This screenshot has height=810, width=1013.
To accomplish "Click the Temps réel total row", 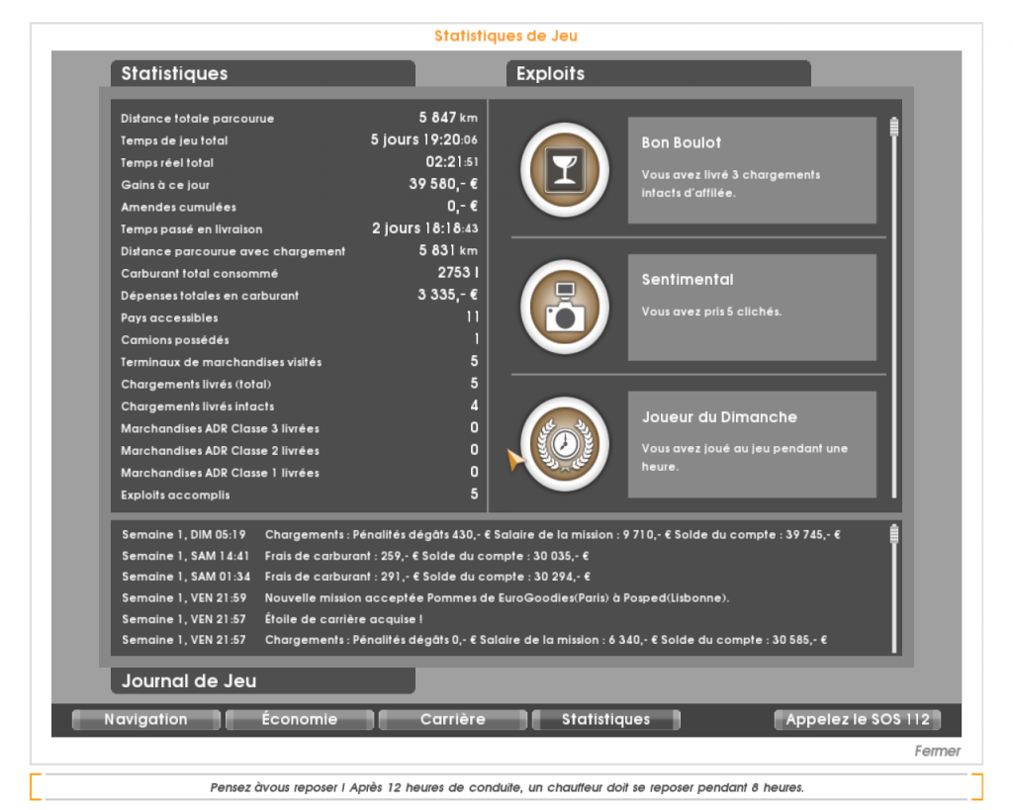I will pyautogui.click(x=299, y=162).
